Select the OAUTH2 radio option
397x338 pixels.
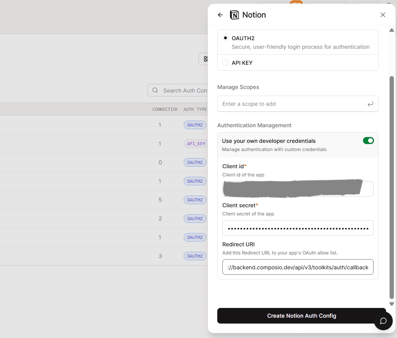225,38
